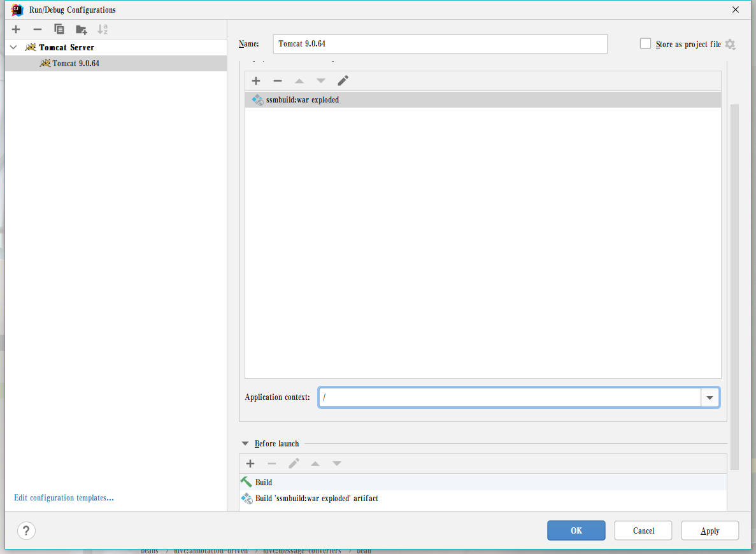The height and width of the screenshot is (554, 756).
Task: Copy the selected run configuration
Action: point(59,29)
